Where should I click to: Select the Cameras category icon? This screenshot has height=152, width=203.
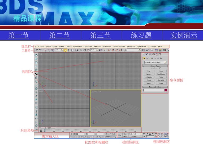(152, 59)
